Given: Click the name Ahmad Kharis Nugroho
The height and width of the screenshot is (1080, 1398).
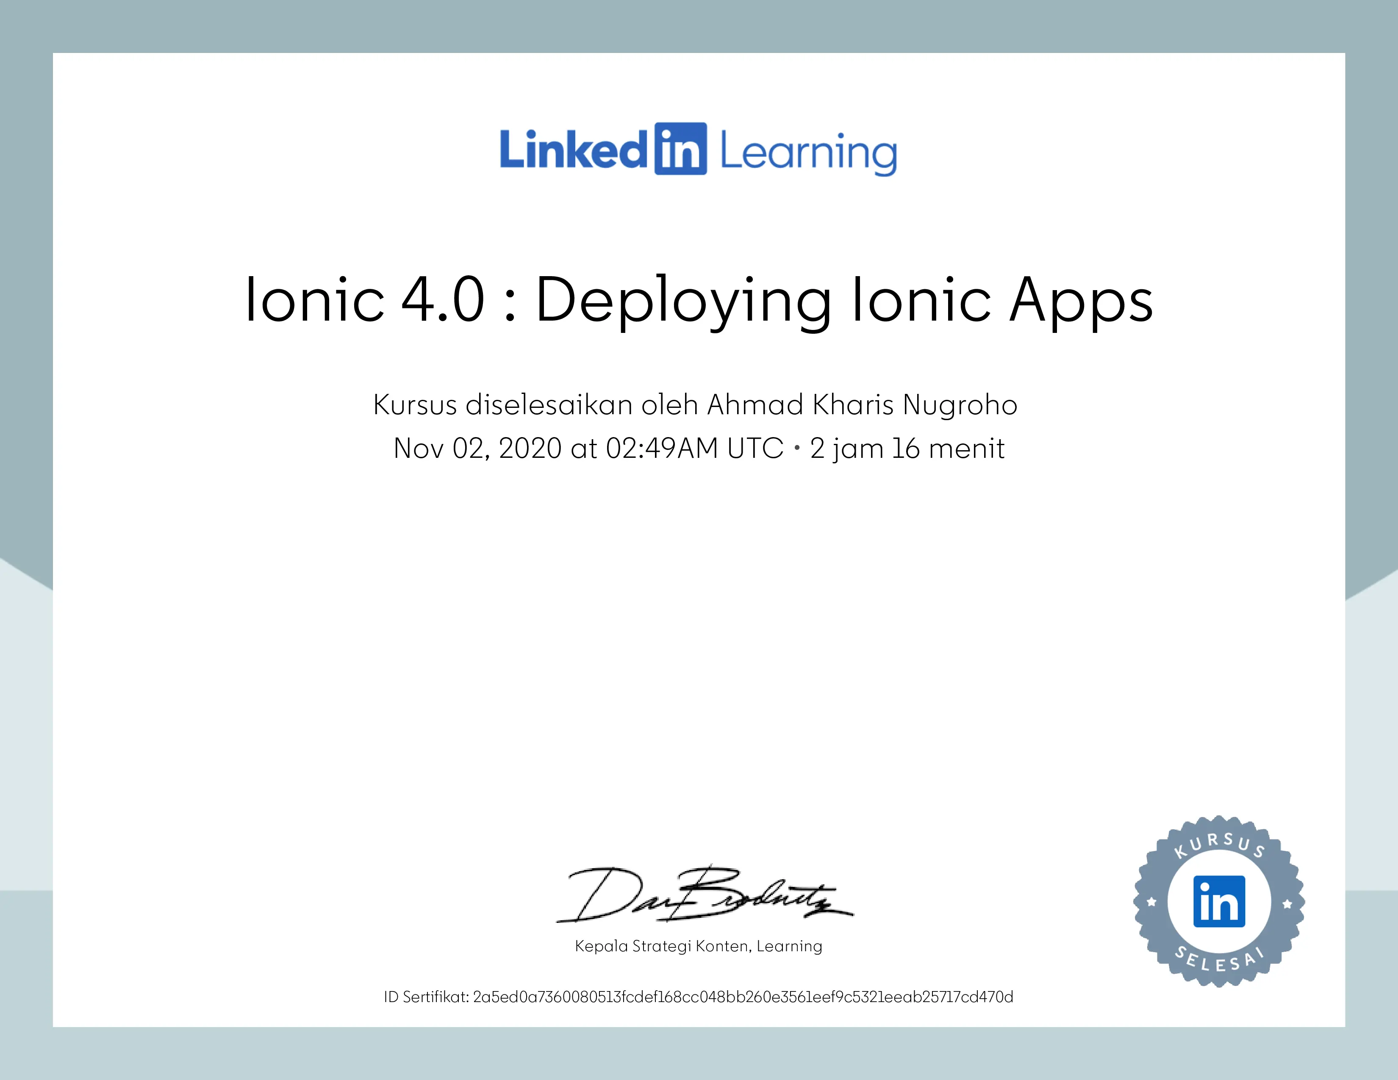Looking at the screenshot, I should coord(862,405).
